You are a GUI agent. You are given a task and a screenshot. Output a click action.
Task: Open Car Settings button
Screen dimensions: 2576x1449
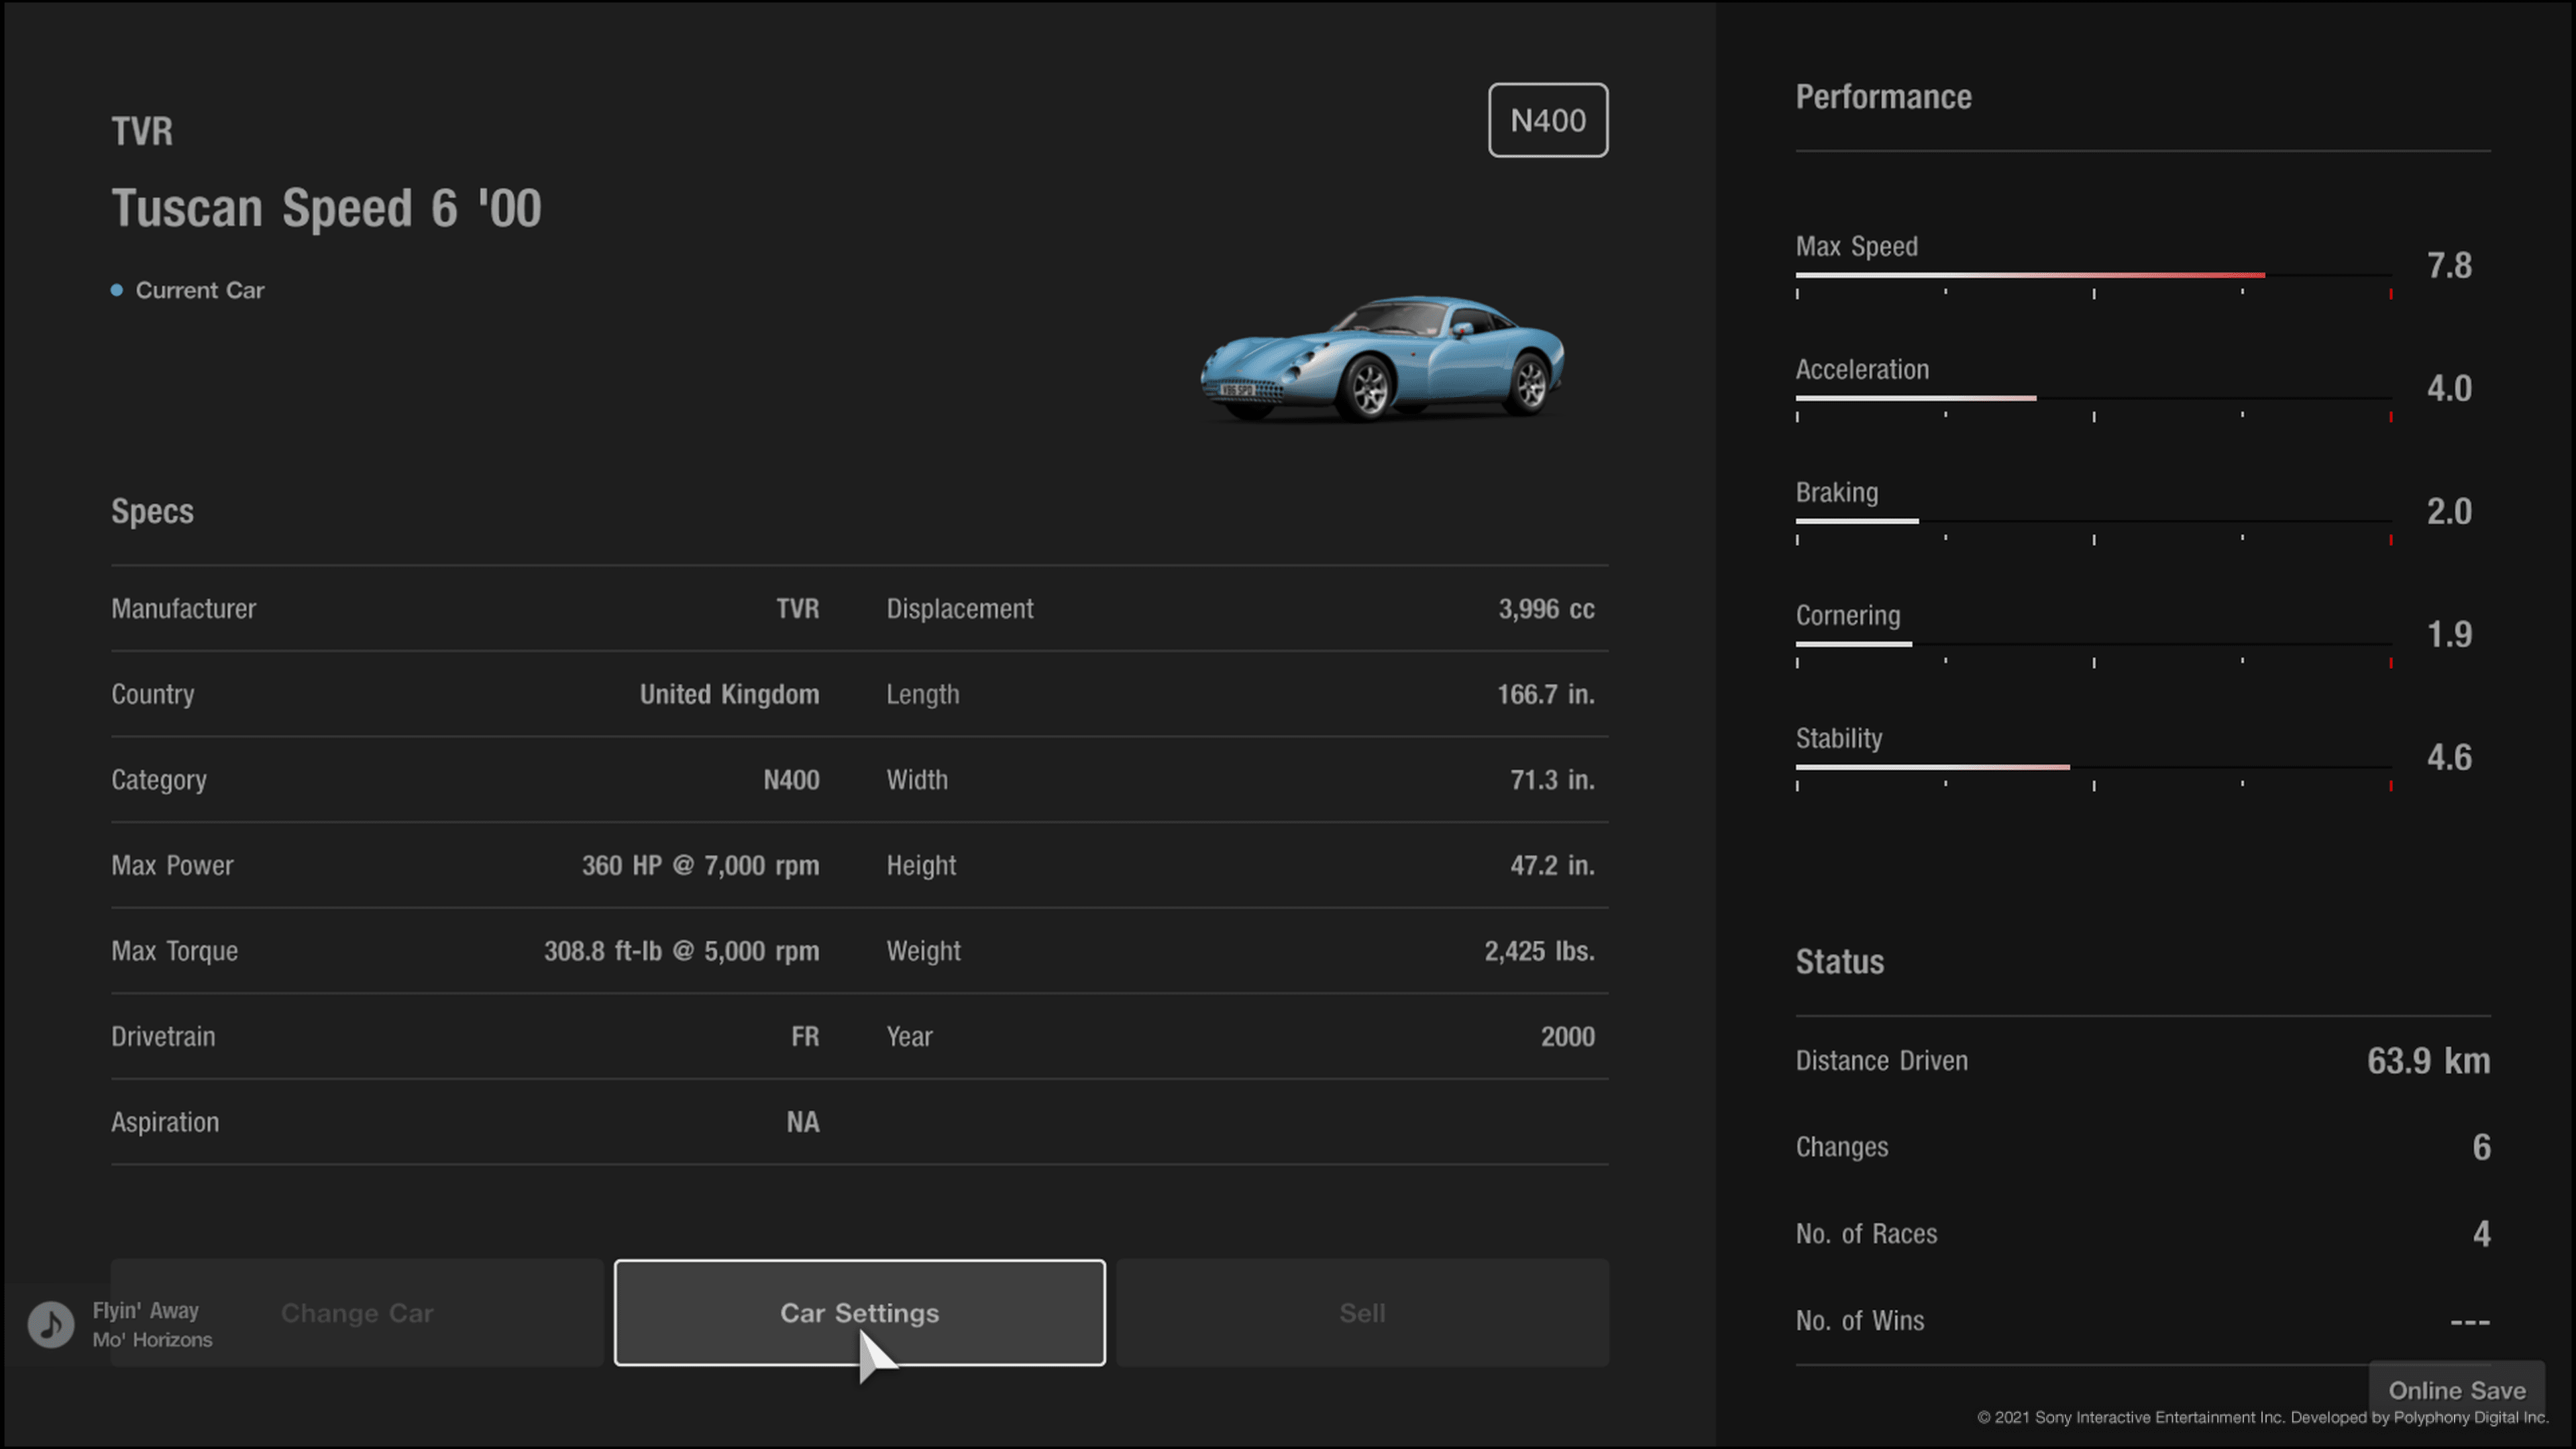pos(859,1312)
